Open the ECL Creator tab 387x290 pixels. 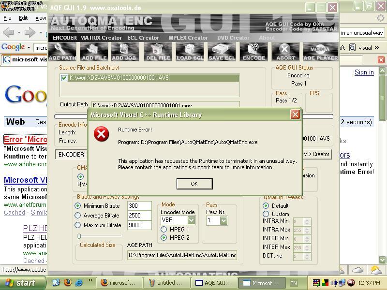click(x=143, y=38)
